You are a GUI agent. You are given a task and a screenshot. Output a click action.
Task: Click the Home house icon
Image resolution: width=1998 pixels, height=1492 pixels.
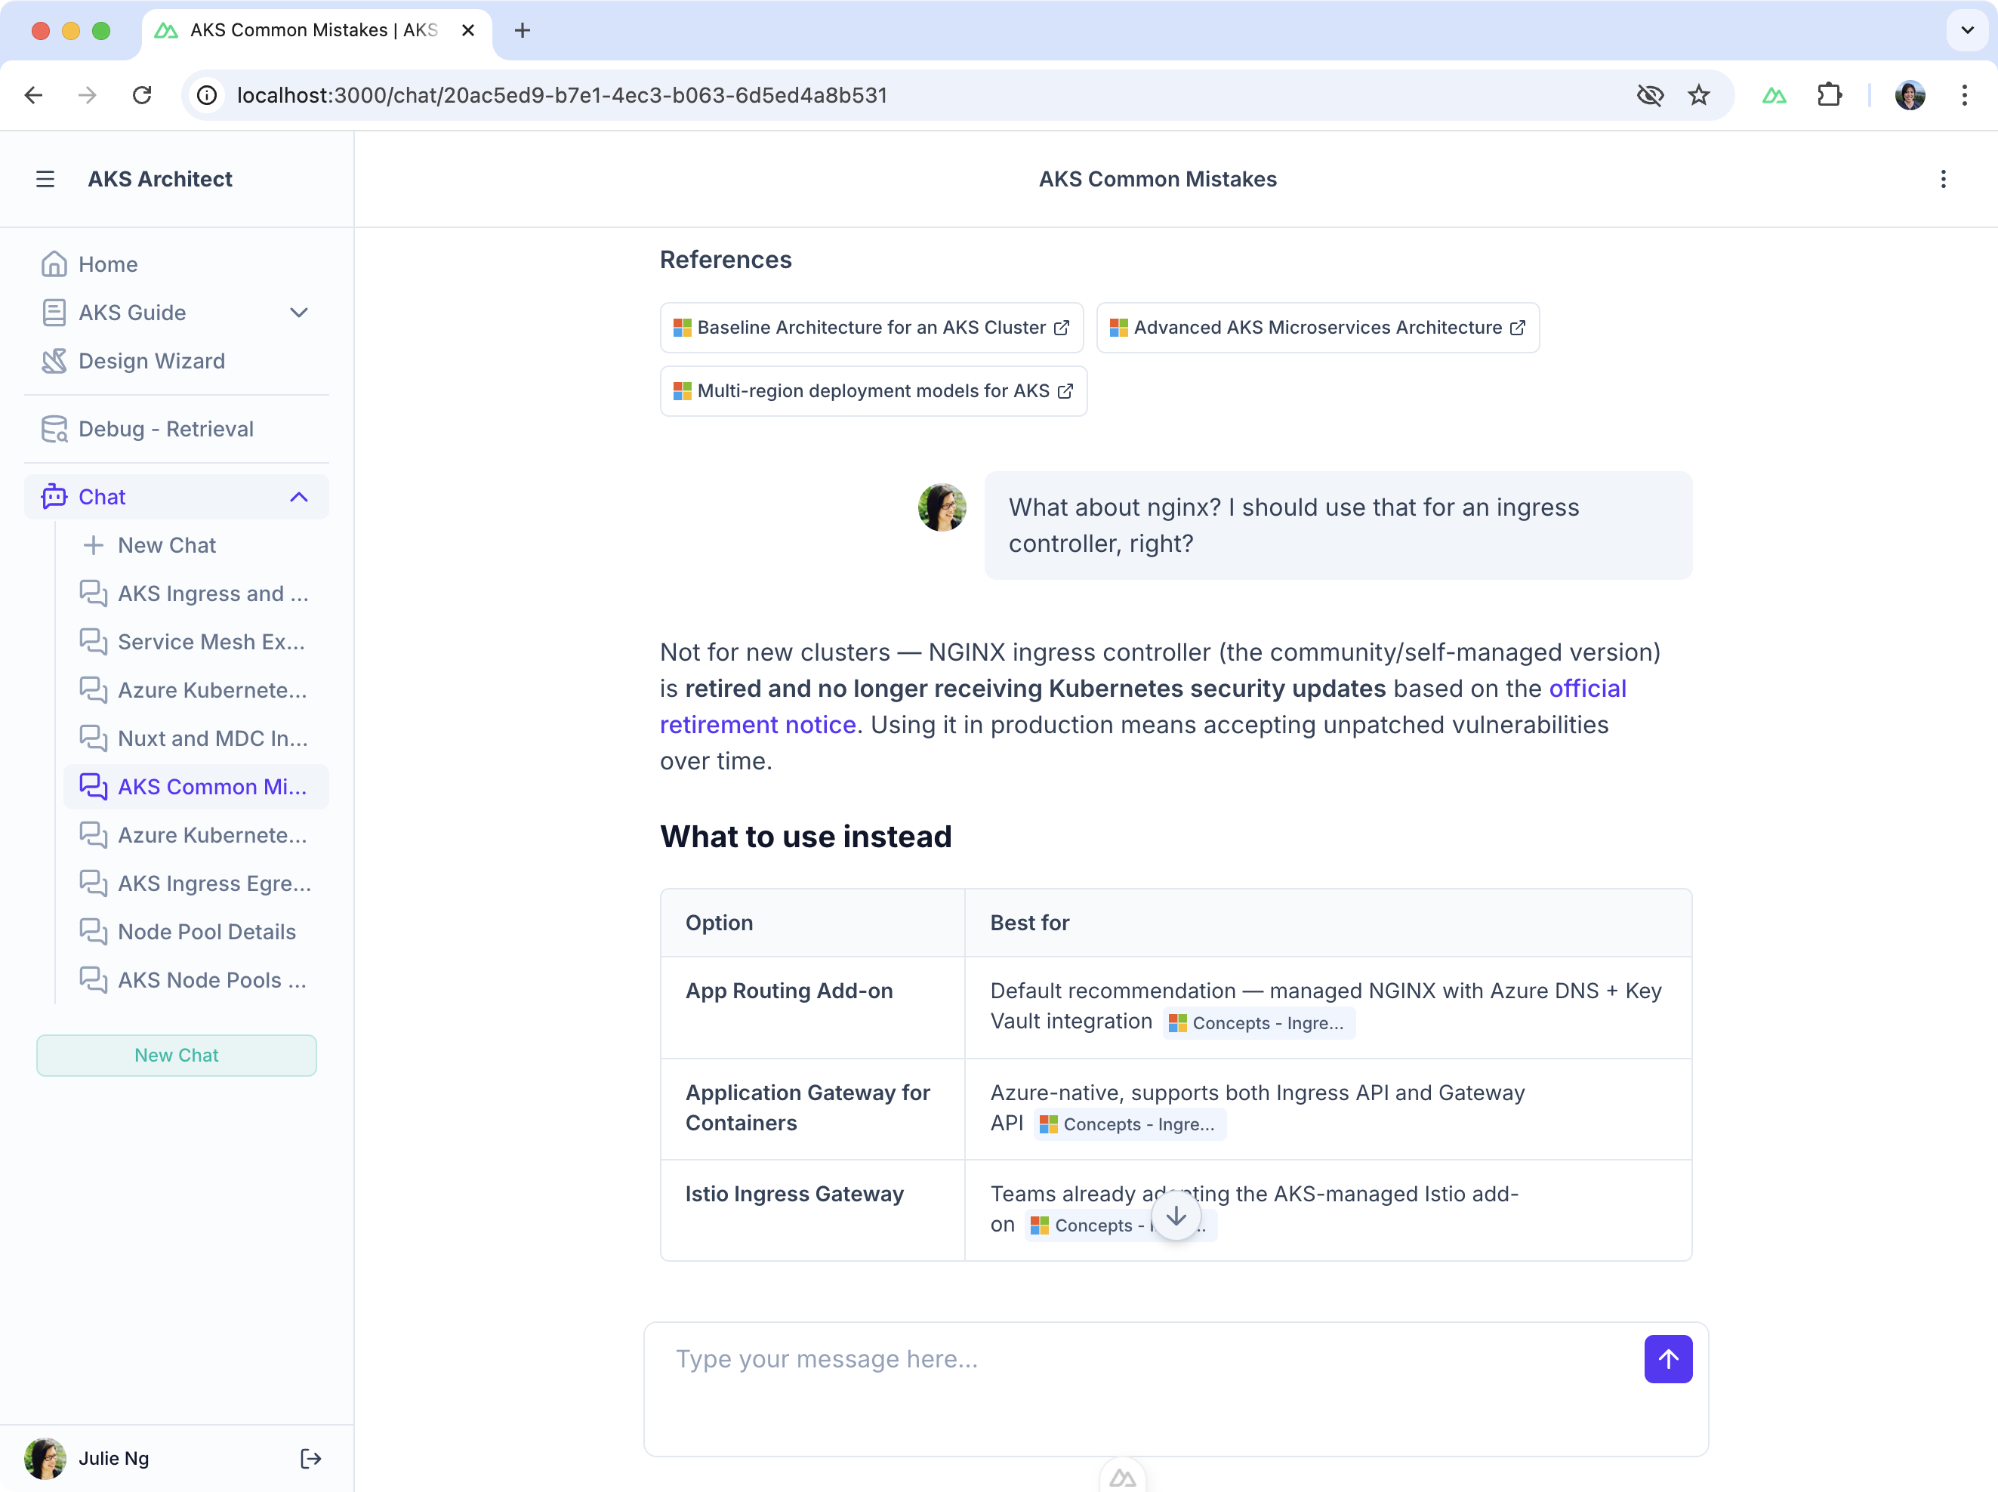[x=54, y=264]
